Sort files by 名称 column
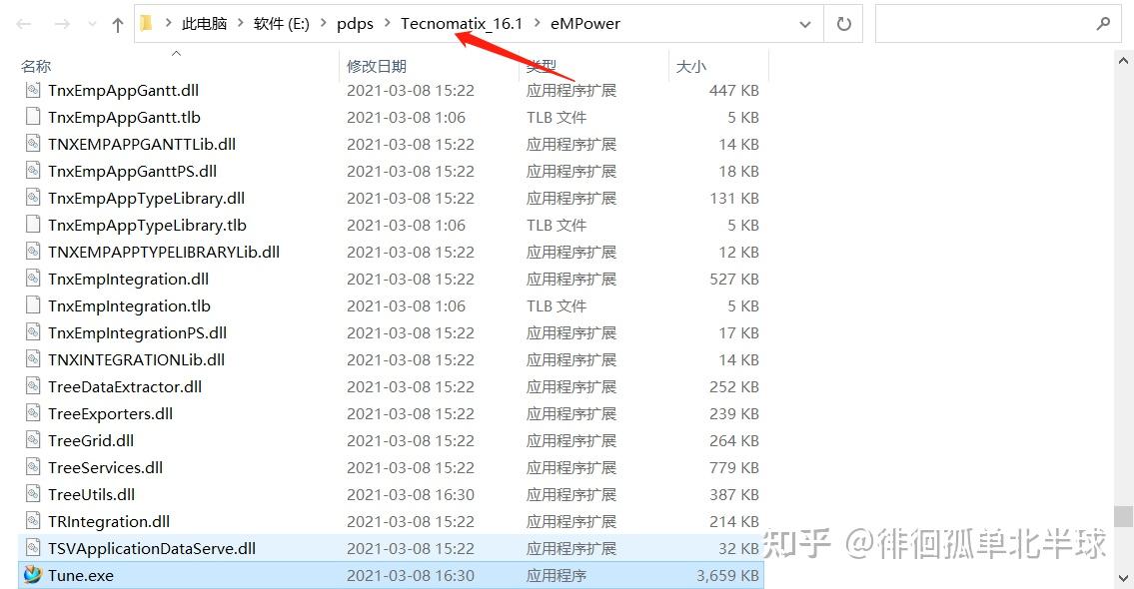Screen dimensions: 1134x589 pyautogui.click(x=36, y=67)
